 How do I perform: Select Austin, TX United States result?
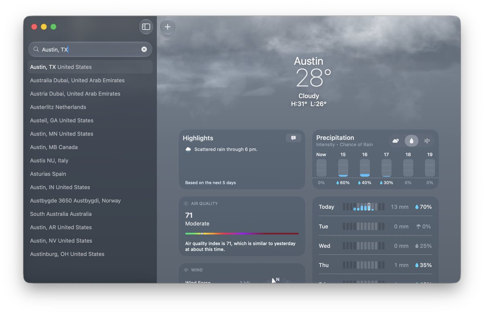coord(90,67)
